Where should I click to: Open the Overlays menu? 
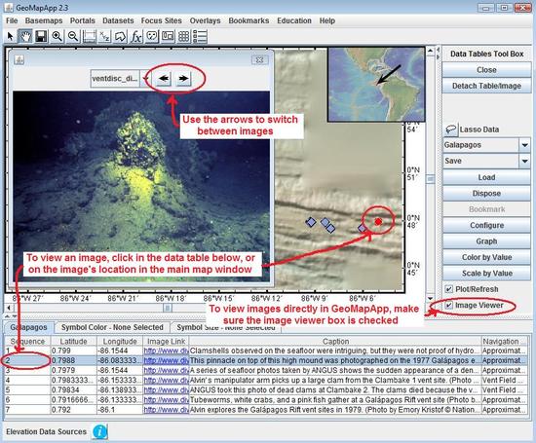click(205, 20)
